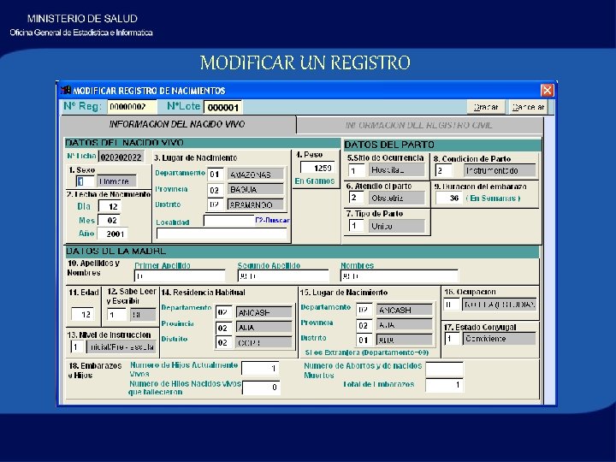Click the ARAMANGO district name box
Screen dimensions: 616x462
tap(255, 204)
